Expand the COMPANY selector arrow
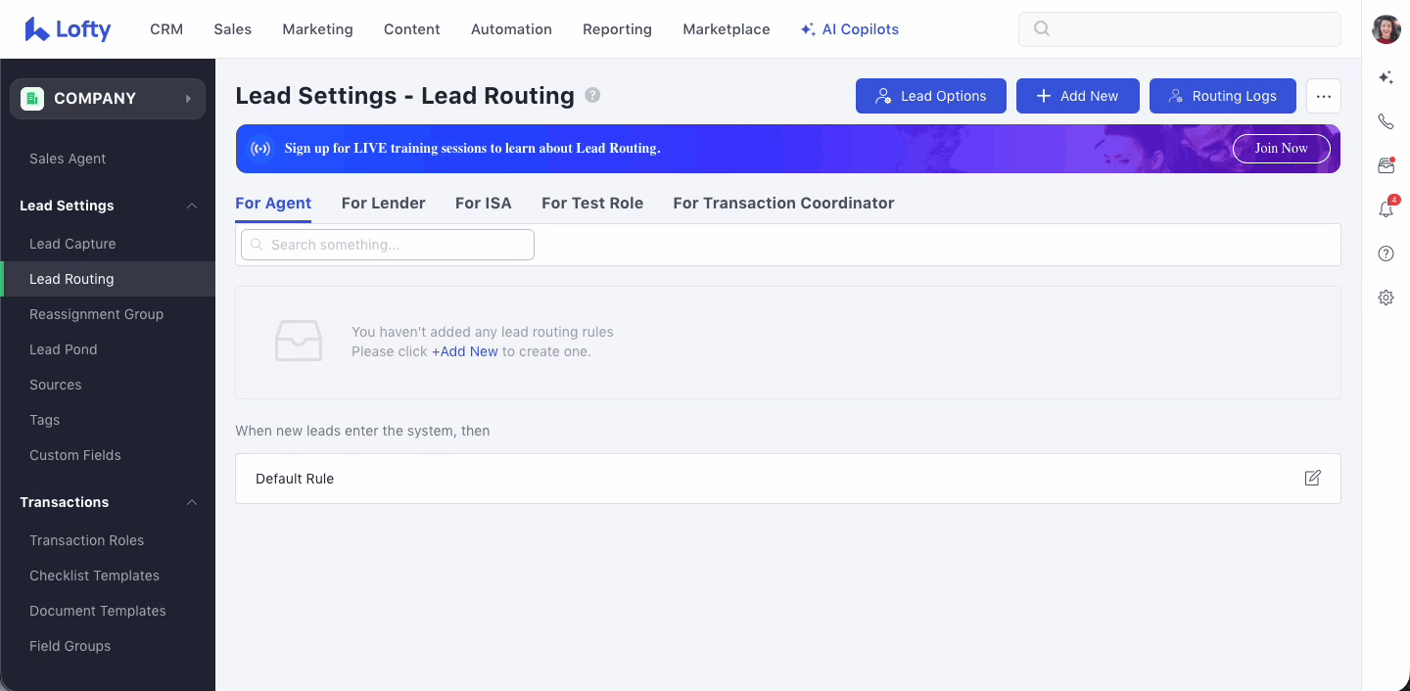The width and height of the screenshot is (1410, 691). (188, 98)
